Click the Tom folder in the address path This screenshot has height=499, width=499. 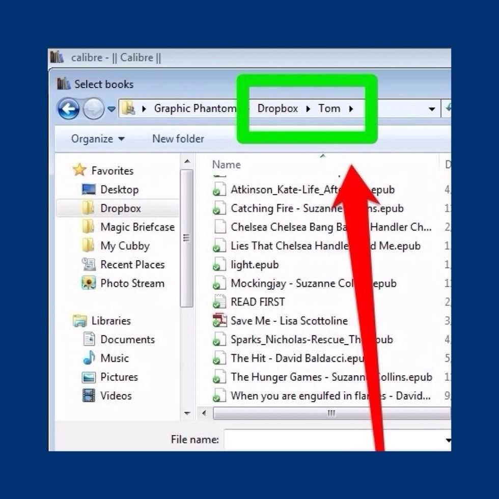[329, 108]
